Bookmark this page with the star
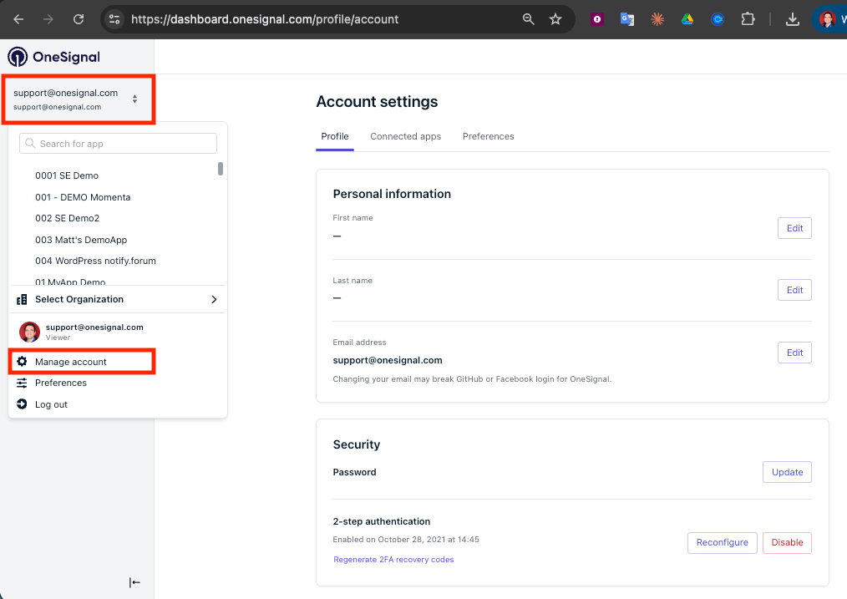Screen dimensions: 847x599 [x=555, y=19]
